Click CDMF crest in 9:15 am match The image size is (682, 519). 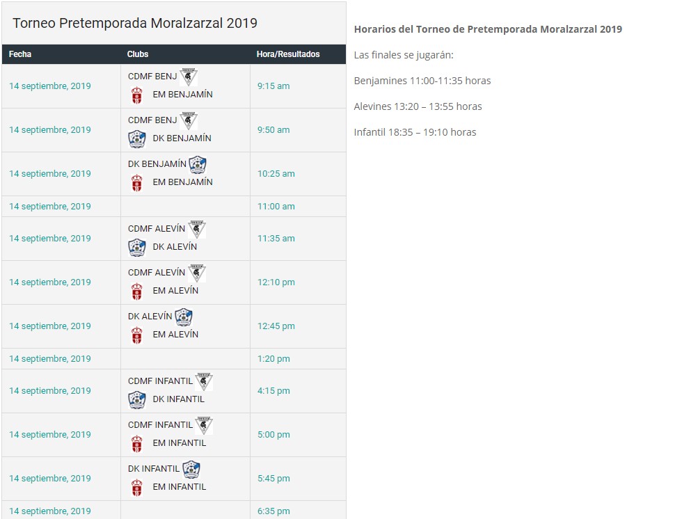pos(189,77)
